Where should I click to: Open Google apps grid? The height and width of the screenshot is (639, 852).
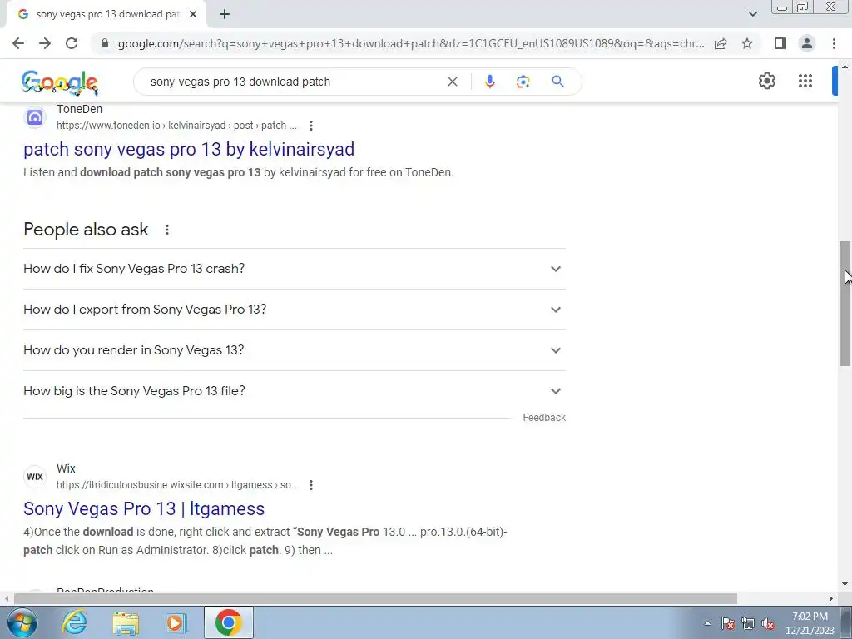coord(805,81)
